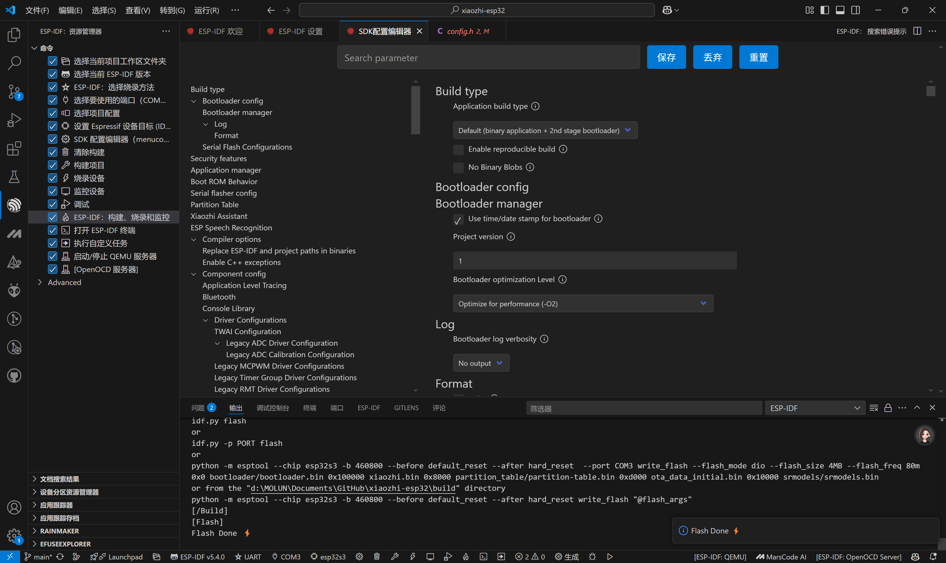This screenshot has width=946, height=563.
Task: Open Bootloader log verbosity dropdown
Action: pos(481,363)
